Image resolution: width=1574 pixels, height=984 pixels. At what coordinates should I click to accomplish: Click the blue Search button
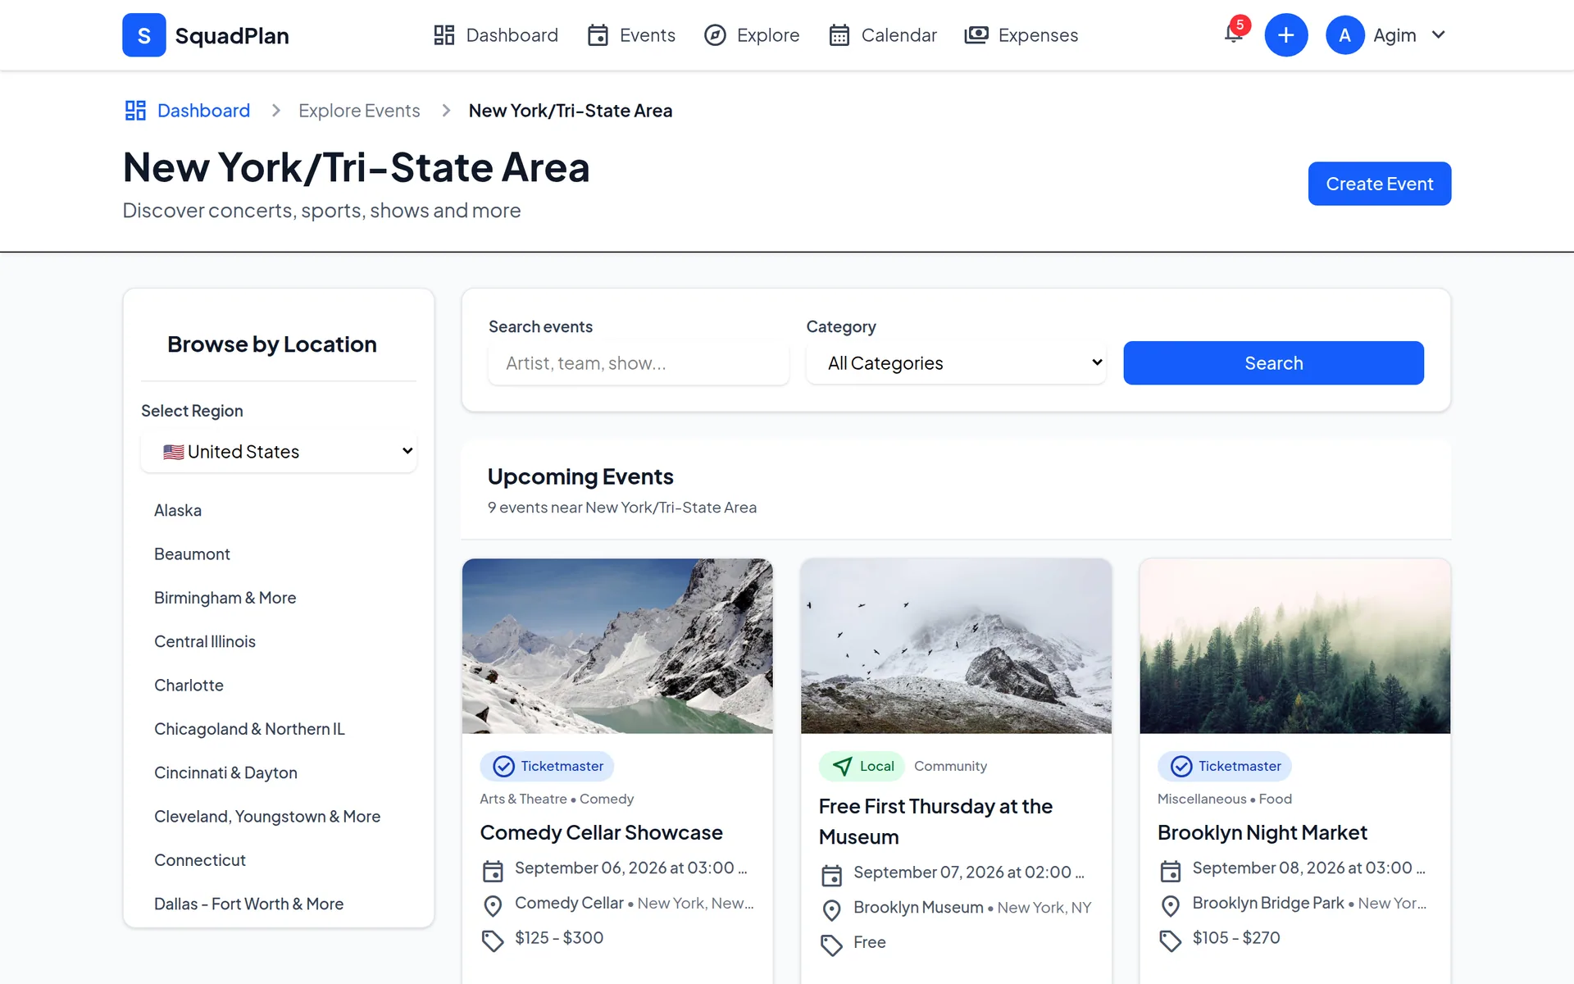click(1273, 363)
